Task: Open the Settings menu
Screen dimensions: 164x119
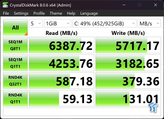Action: click(21, 13)
